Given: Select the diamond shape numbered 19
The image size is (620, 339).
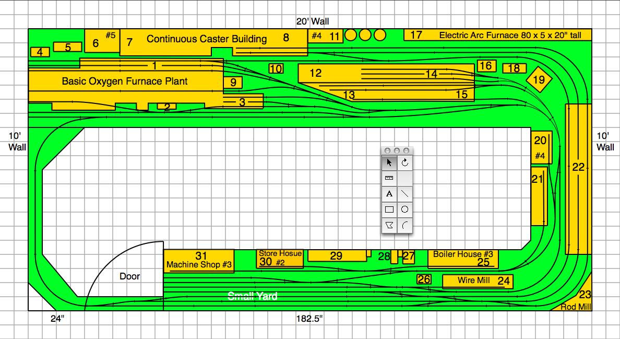Looking at the screenshot, I should coord(539,80).
